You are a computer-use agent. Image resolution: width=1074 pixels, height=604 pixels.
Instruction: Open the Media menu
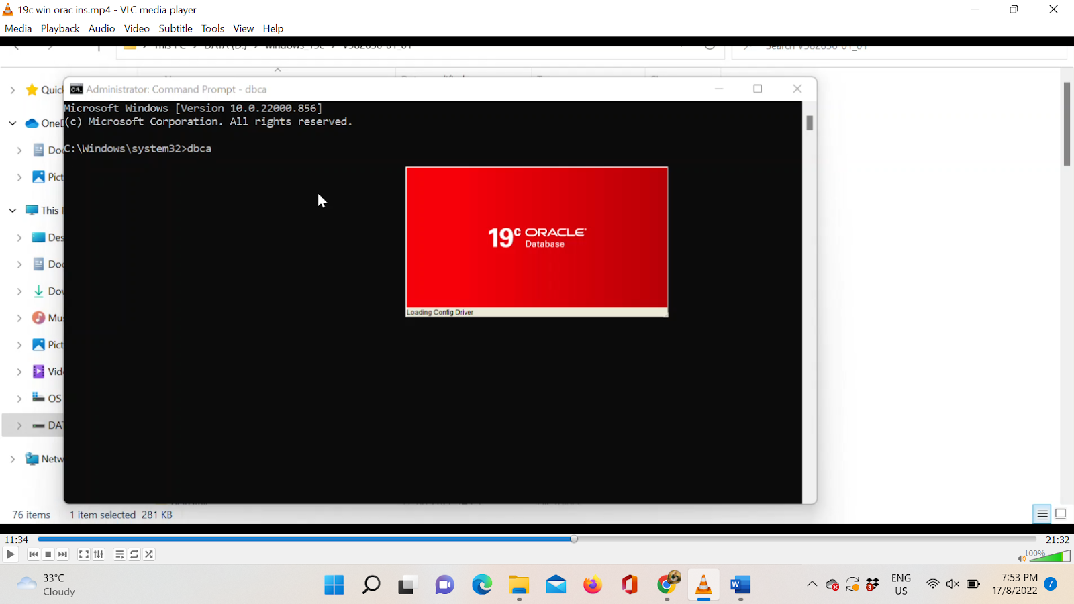click(18, 28)
